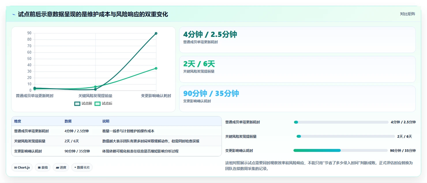427x183 pixels.
Task: Click table value 90分钟 / 35分钟
Action: [77, 151]
